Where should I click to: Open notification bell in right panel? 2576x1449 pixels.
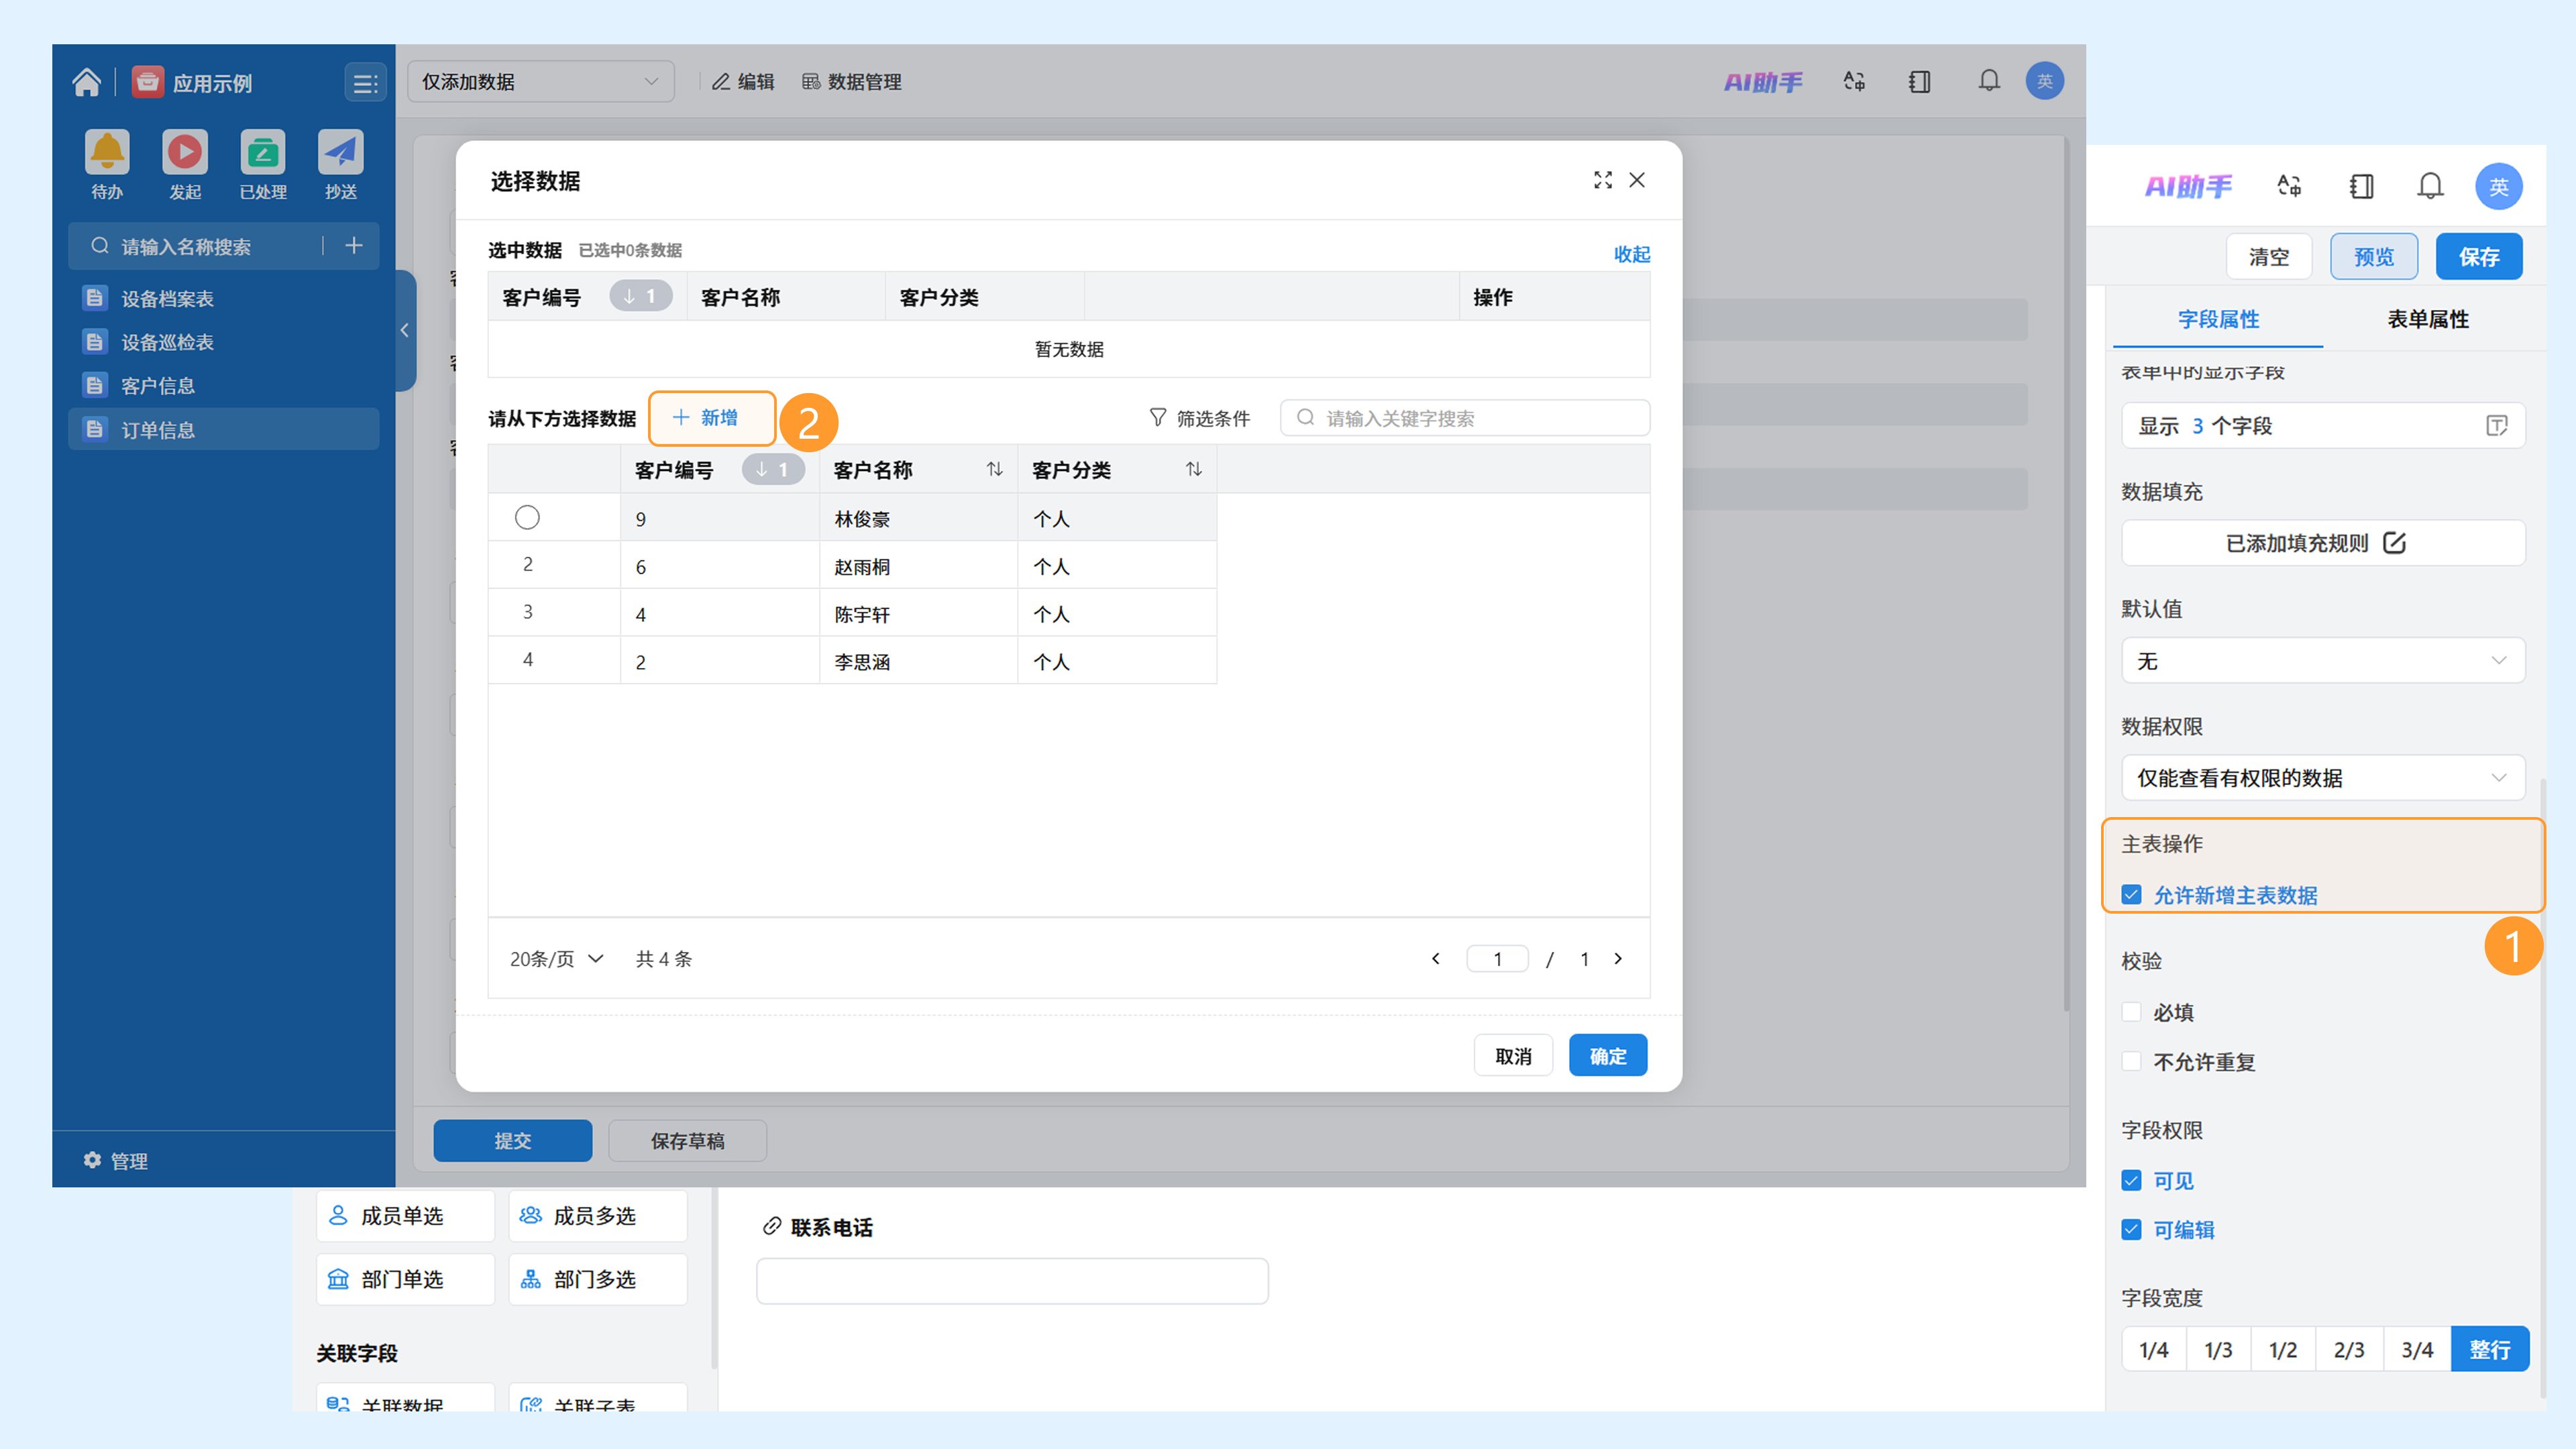pyautogui.click(x=2431, y=186)
